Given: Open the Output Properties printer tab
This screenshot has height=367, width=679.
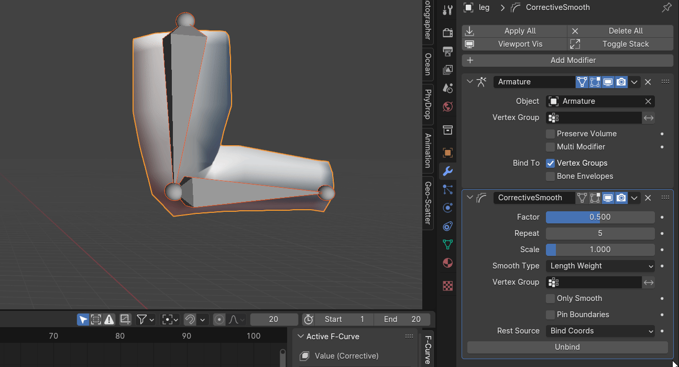Looking at the screenshot, I should [447, 51].
